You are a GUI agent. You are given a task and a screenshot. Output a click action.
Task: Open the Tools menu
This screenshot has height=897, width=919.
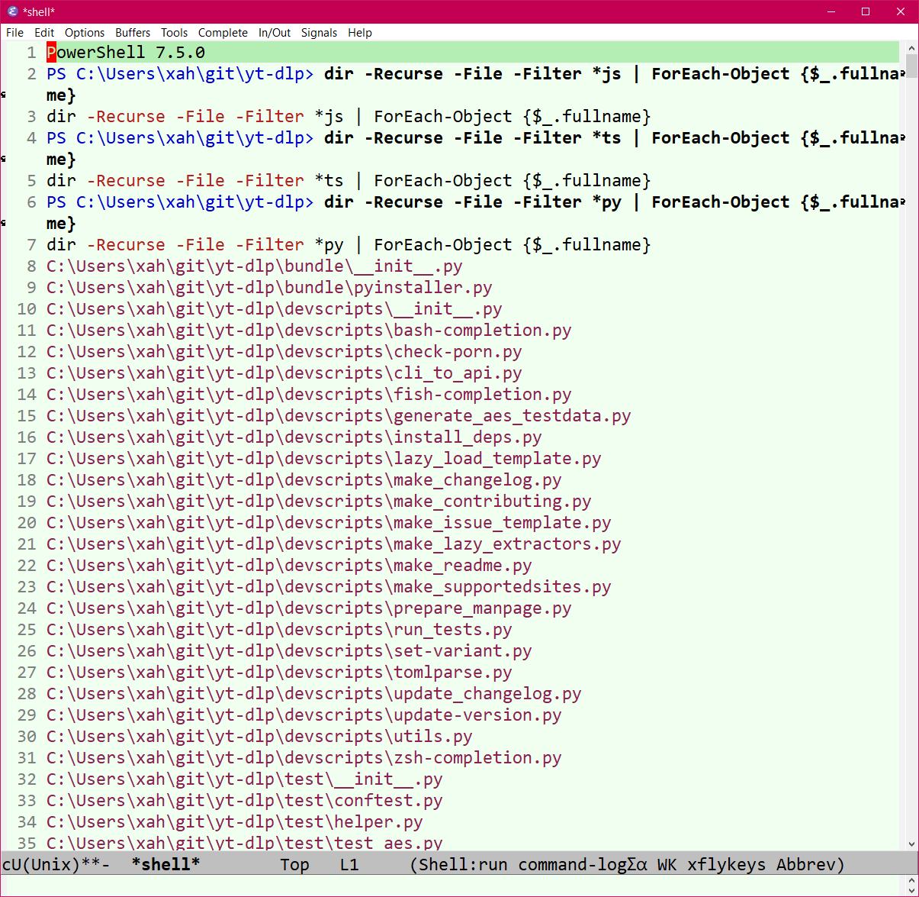(174, 33)
